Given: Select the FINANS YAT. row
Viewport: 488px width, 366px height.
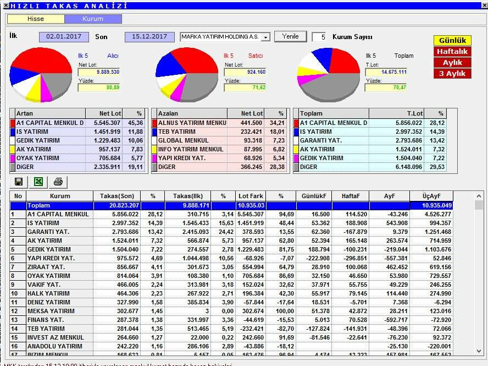Looking at the screenshot, I should coord(231,320).
